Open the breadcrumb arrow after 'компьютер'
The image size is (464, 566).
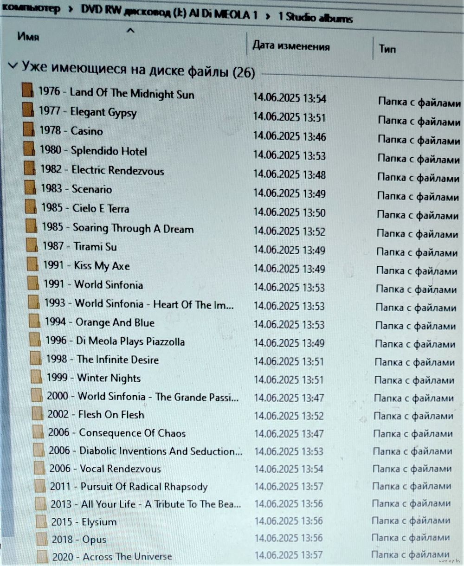click(71, 9)
